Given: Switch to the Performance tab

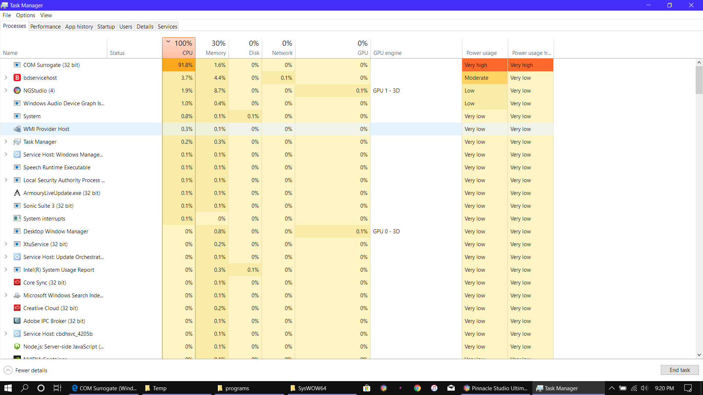Looking at the screenshot, I should (x=45, y=26).
